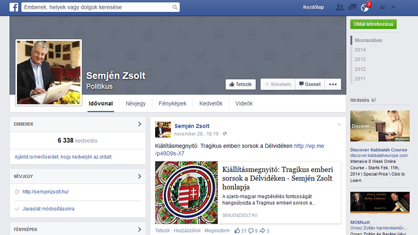Open the messages chat icon
418x235 pixels.
tap(353, 8)
